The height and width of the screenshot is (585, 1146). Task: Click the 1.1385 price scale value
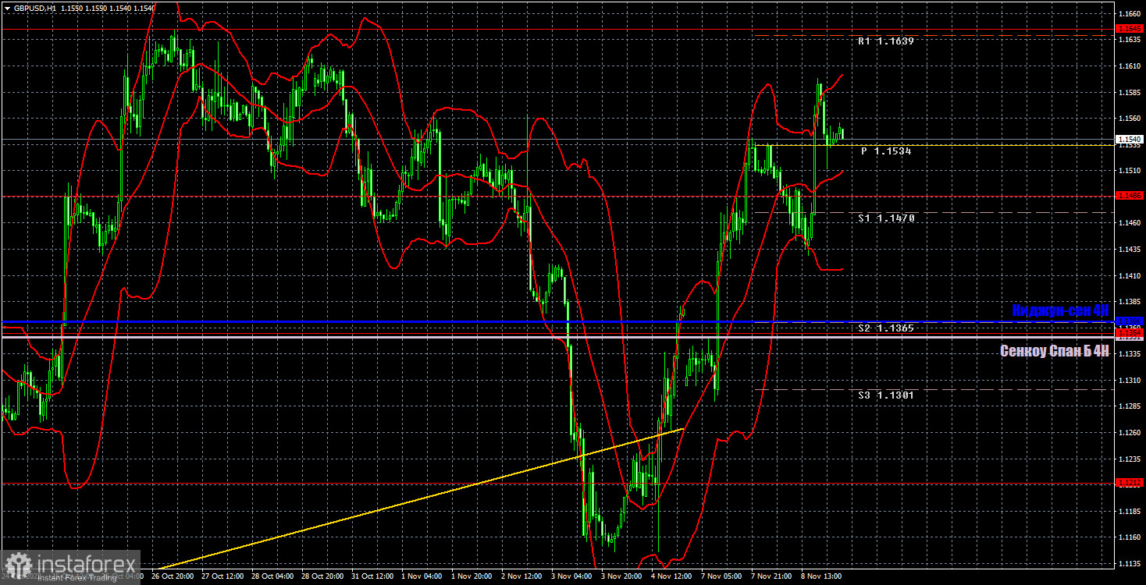tap(1130, 302)
